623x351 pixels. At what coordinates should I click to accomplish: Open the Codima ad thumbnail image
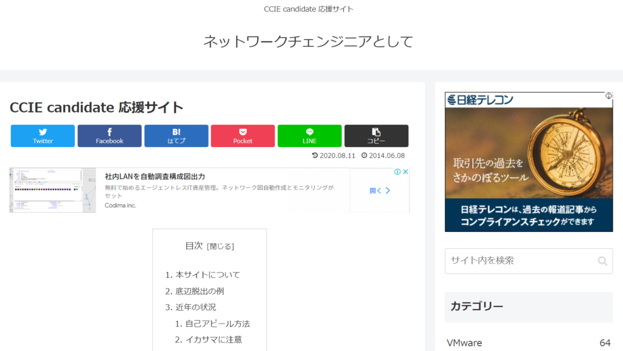[x=53, y=190]
